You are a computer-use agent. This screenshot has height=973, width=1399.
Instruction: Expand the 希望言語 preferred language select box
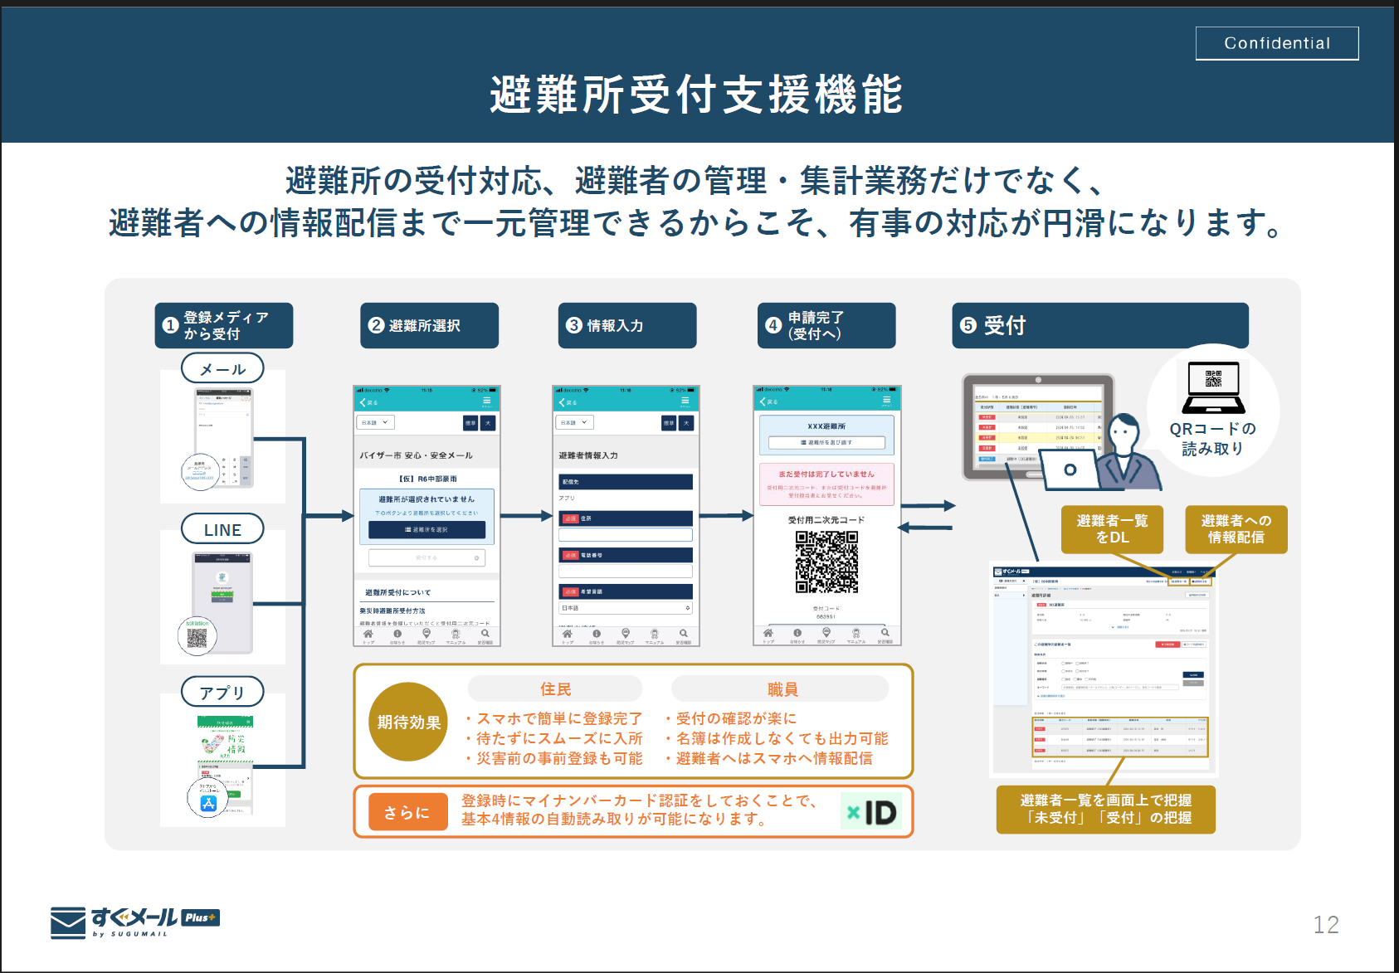[x=626, y=608]
